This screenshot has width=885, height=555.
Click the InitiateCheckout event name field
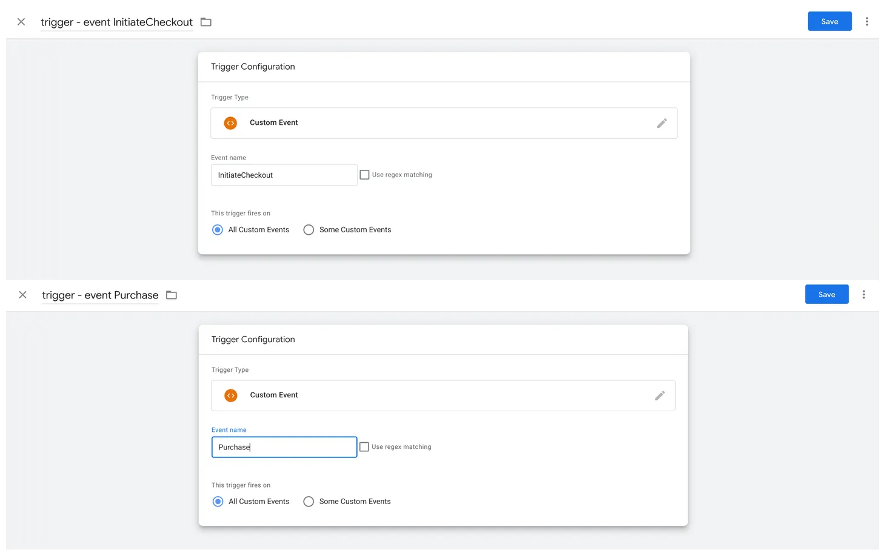(x=284, y=175)
